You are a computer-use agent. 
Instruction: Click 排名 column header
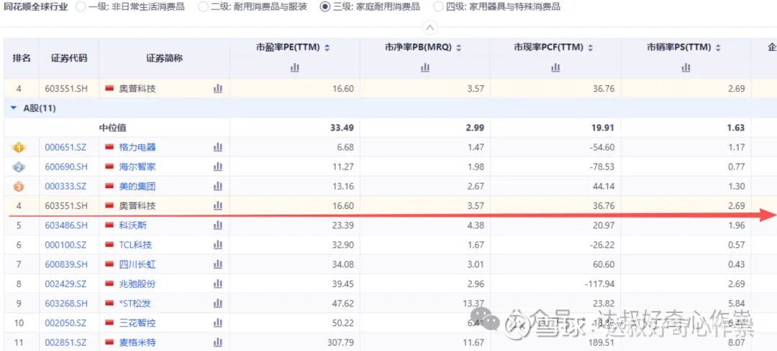click(x=22, y=58)
